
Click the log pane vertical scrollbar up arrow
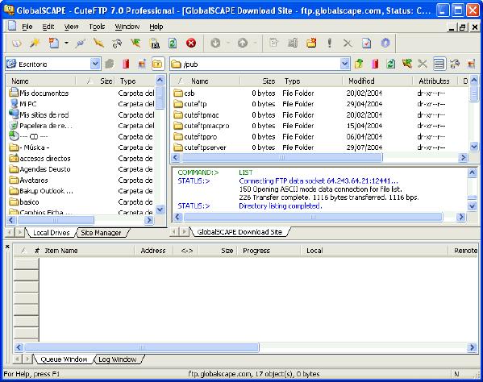tap(473, 172)
